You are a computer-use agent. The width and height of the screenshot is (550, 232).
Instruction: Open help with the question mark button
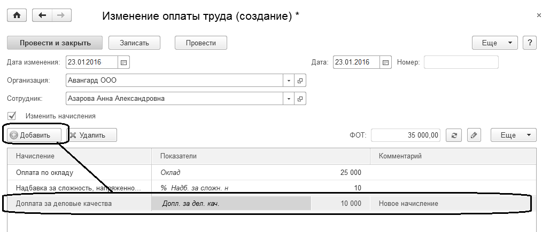click(x=530, y=43)
